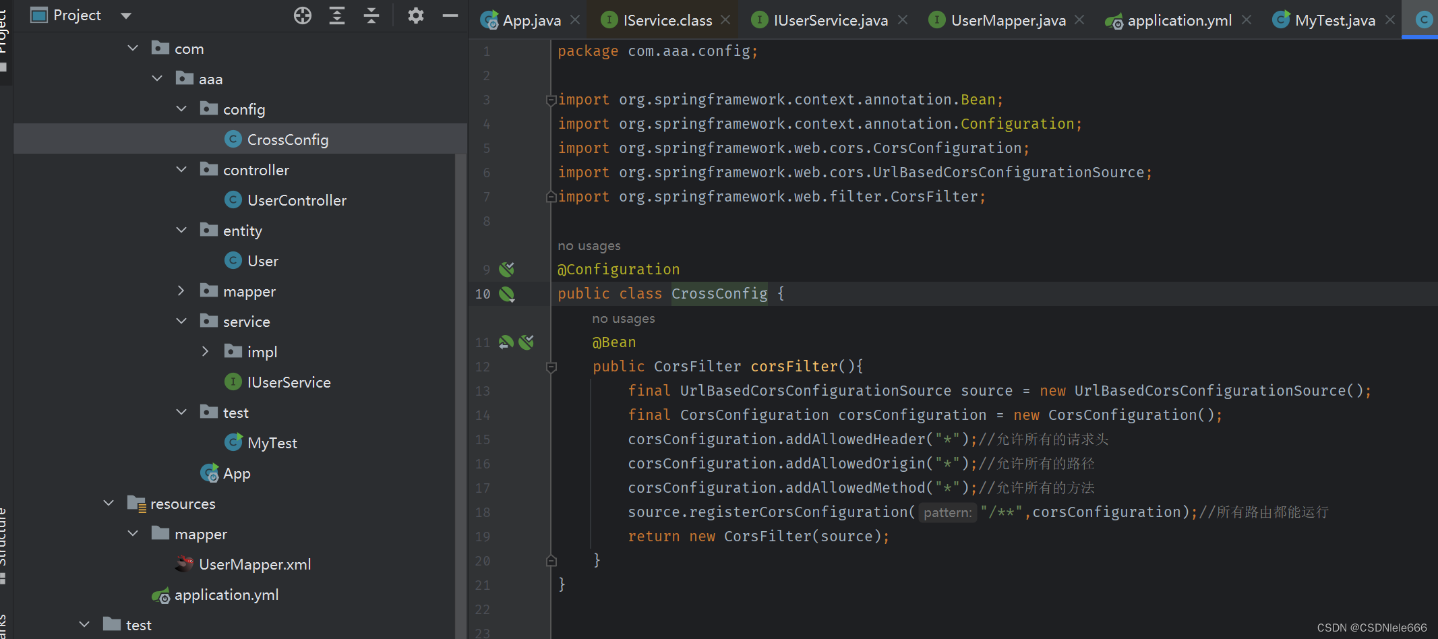1438x639 pixels.
Task: Open the Project panel settings gear
Action: click(416, 15)
